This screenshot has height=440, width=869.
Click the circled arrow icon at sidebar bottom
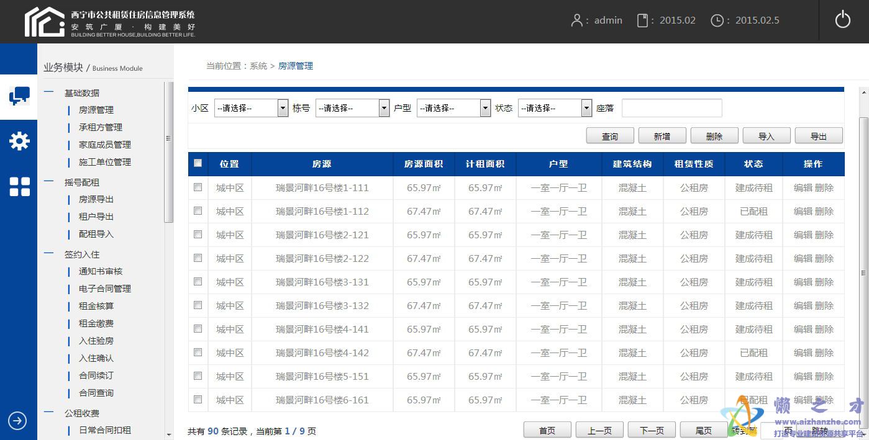(17, 421)
